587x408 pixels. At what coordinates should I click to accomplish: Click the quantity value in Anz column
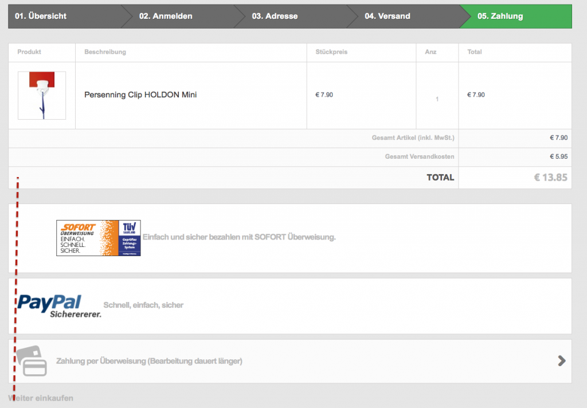tap(437, 99)
